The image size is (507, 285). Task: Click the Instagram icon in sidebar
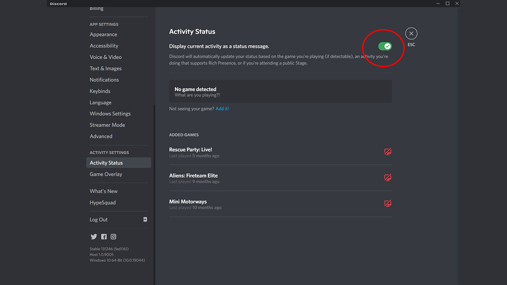pos(114,237)
